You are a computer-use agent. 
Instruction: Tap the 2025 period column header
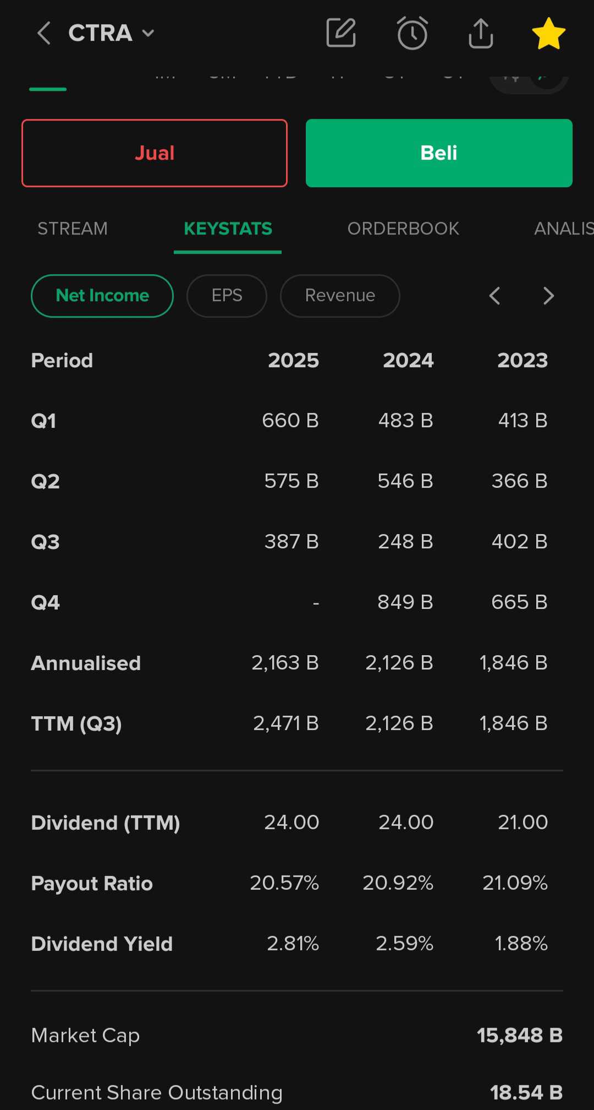(293, 361)
